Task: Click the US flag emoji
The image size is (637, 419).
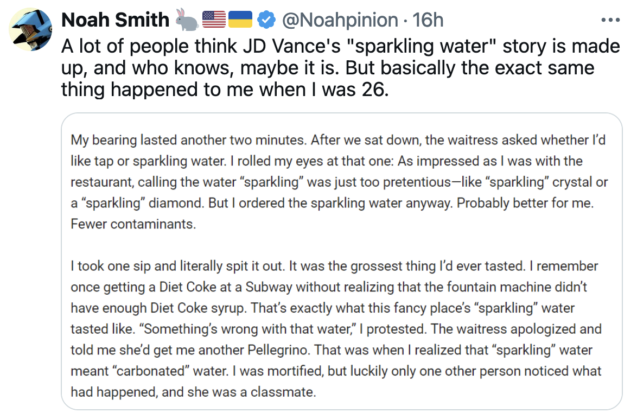Action: (214, 20)
